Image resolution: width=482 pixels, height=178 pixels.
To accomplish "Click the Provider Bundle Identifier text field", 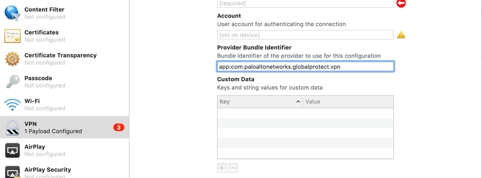I will pyautogui.click(x=305, y=67).
